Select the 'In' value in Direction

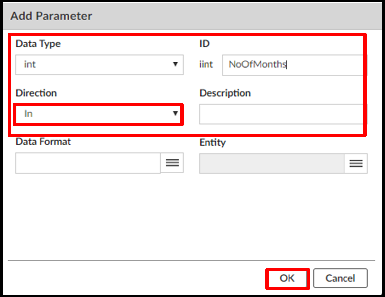(x=29, y=114)
